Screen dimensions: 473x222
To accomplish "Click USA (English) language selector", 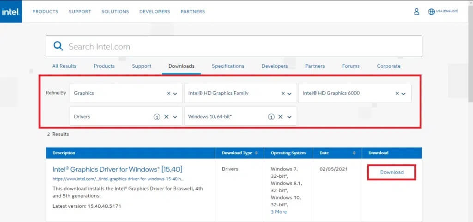I will (447, 11).
